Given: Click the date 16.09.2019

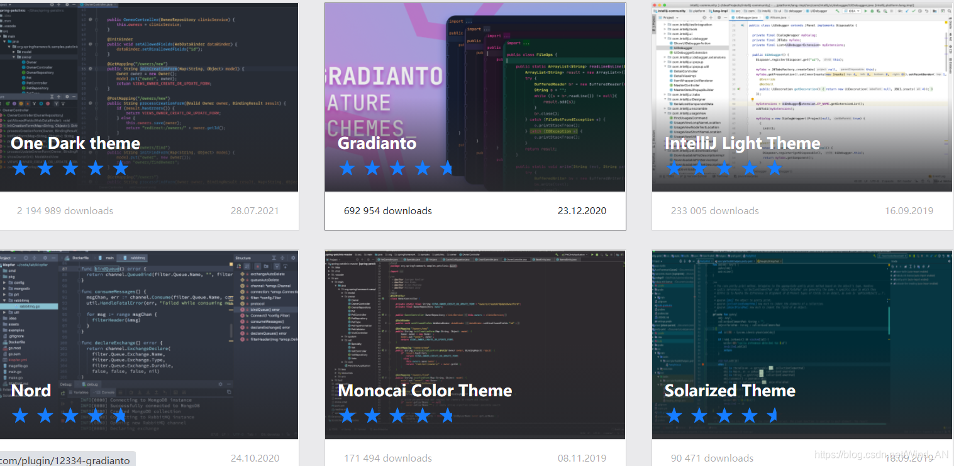Looking at the screenshot, I should tap(909, 211).
